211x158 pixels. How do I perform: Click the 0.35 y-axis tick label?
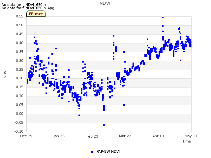(20, 52)
